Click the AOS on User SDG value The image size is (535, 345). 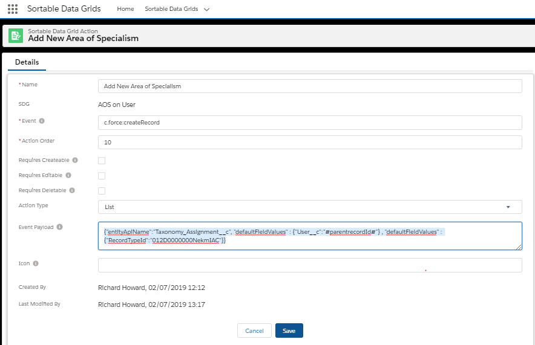pyautogui.click(x=117, y=105)
